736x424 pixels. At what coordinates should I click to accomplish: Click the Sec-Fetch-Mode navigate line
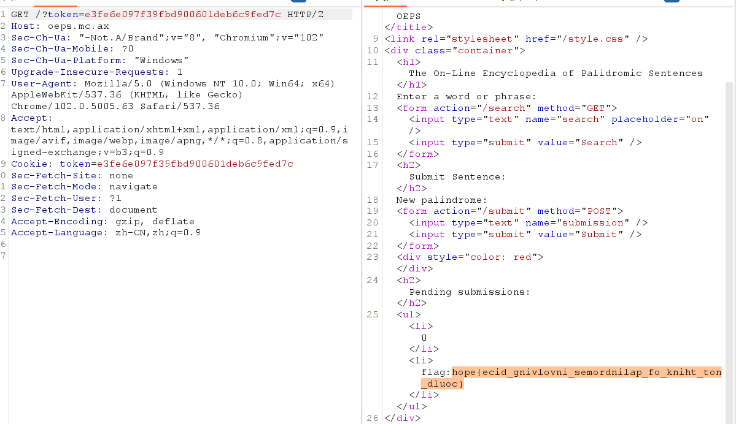pos(84,187)
